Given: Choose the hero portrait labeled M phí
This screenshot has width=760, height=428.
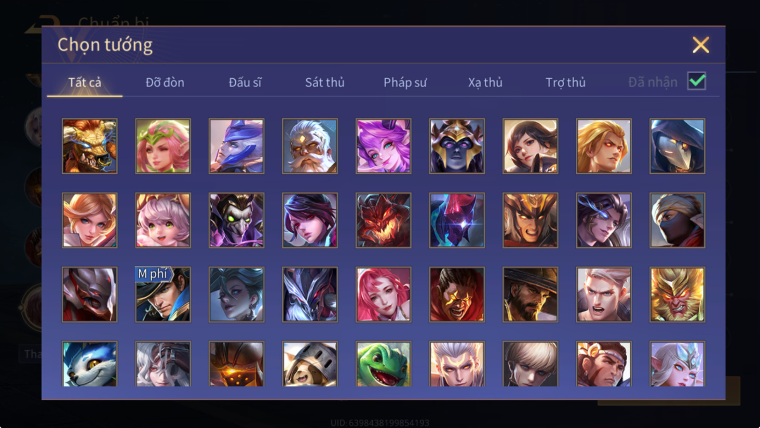Looking at the screenshot, I should click(163, 295).
